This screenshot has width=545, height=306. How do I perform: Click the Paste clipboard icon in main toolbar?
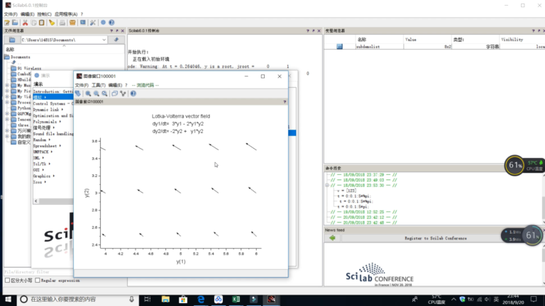pyautogui.click(x=42, y=23)
